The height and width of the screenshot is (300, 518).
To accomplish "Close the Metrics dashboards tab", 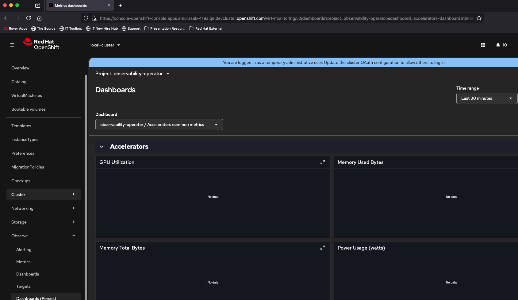I will click(x=109, y=5).
